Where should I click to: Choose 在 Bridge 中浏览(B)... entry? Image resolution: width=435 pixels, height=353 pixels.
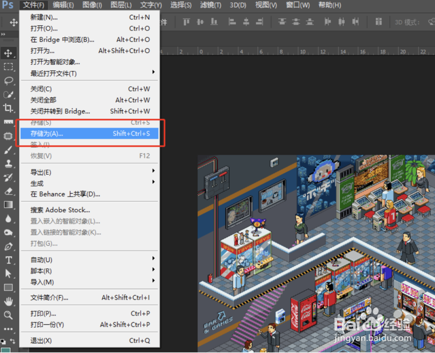click(89, 40)
